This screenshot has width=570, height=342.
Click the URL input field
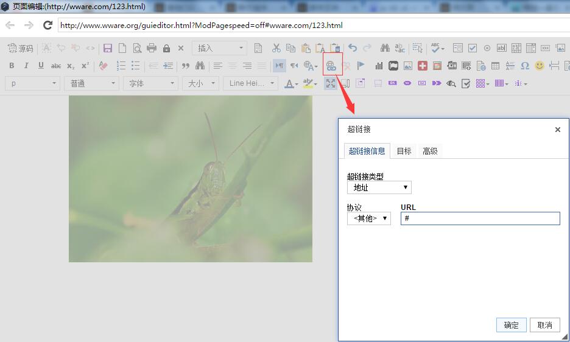click(480, 218)
